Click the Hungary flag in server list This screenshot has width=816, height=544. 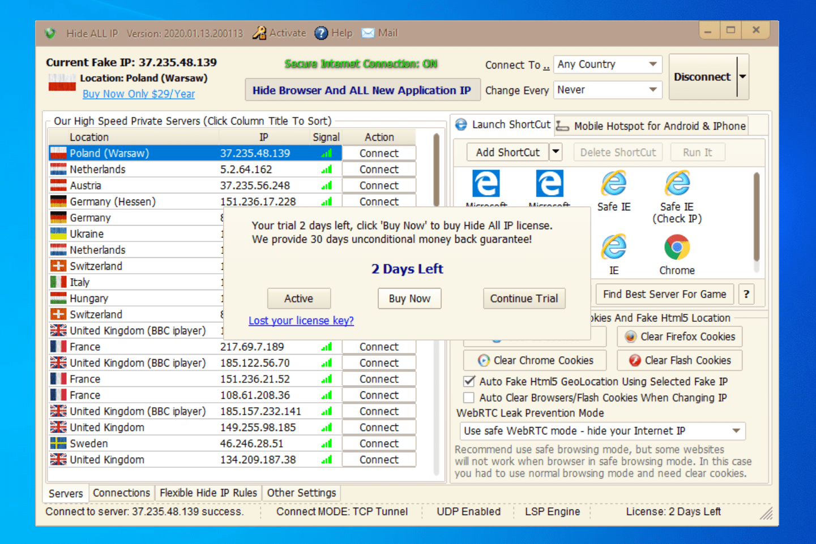(x=58, y=298)
